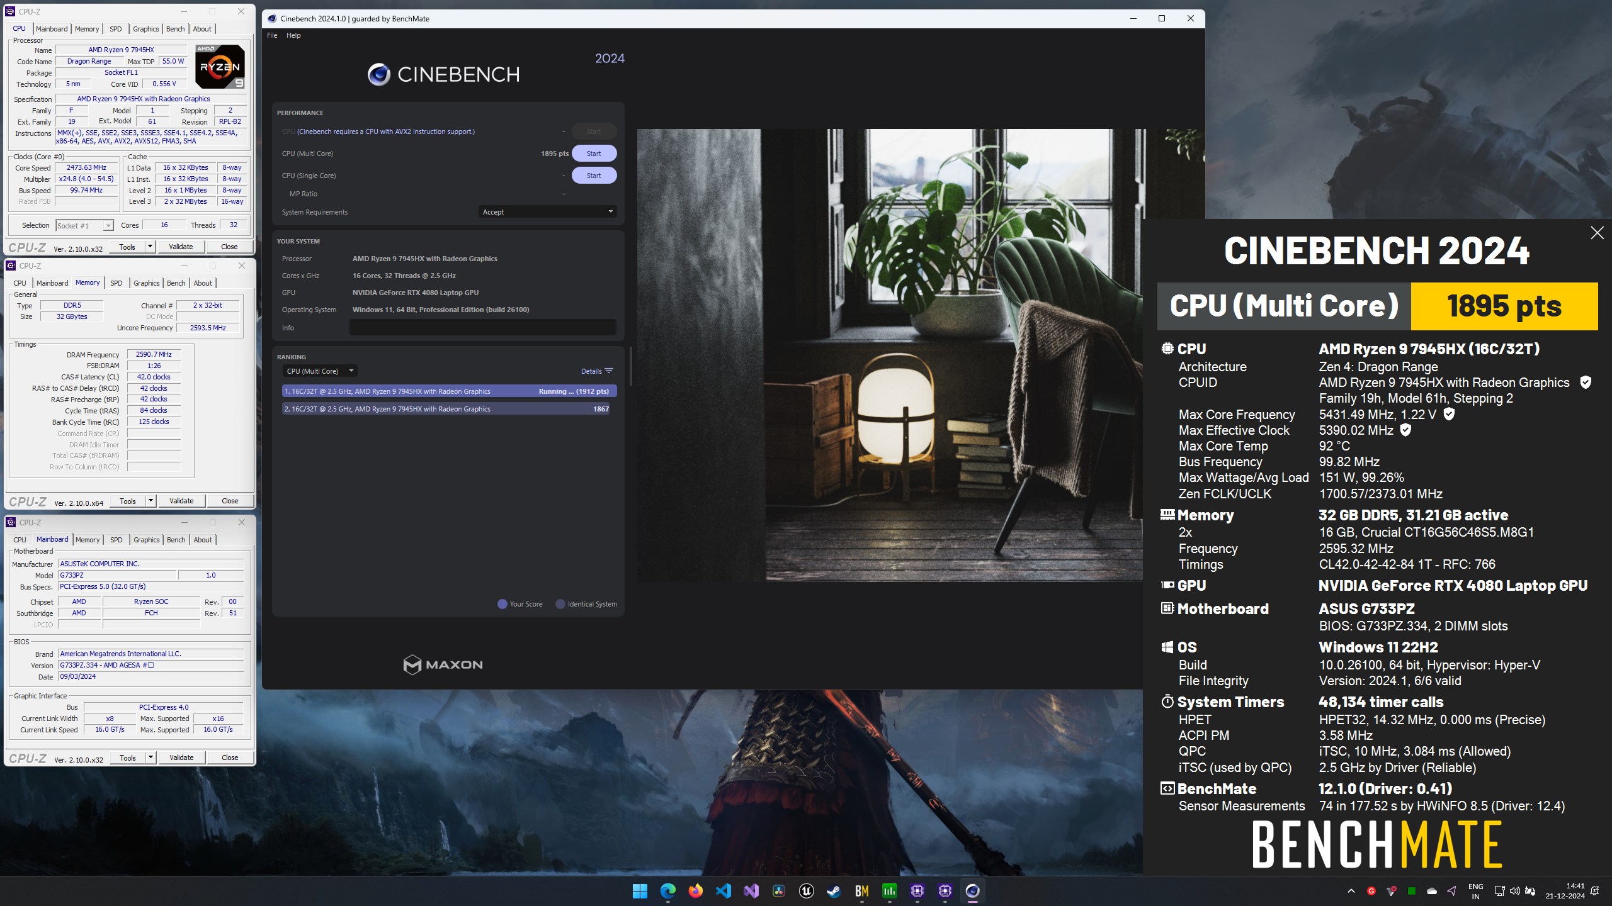Screen dimensions: 1612x906
Task: Open the green chart app in taskbar
Action: coord(889,891)
